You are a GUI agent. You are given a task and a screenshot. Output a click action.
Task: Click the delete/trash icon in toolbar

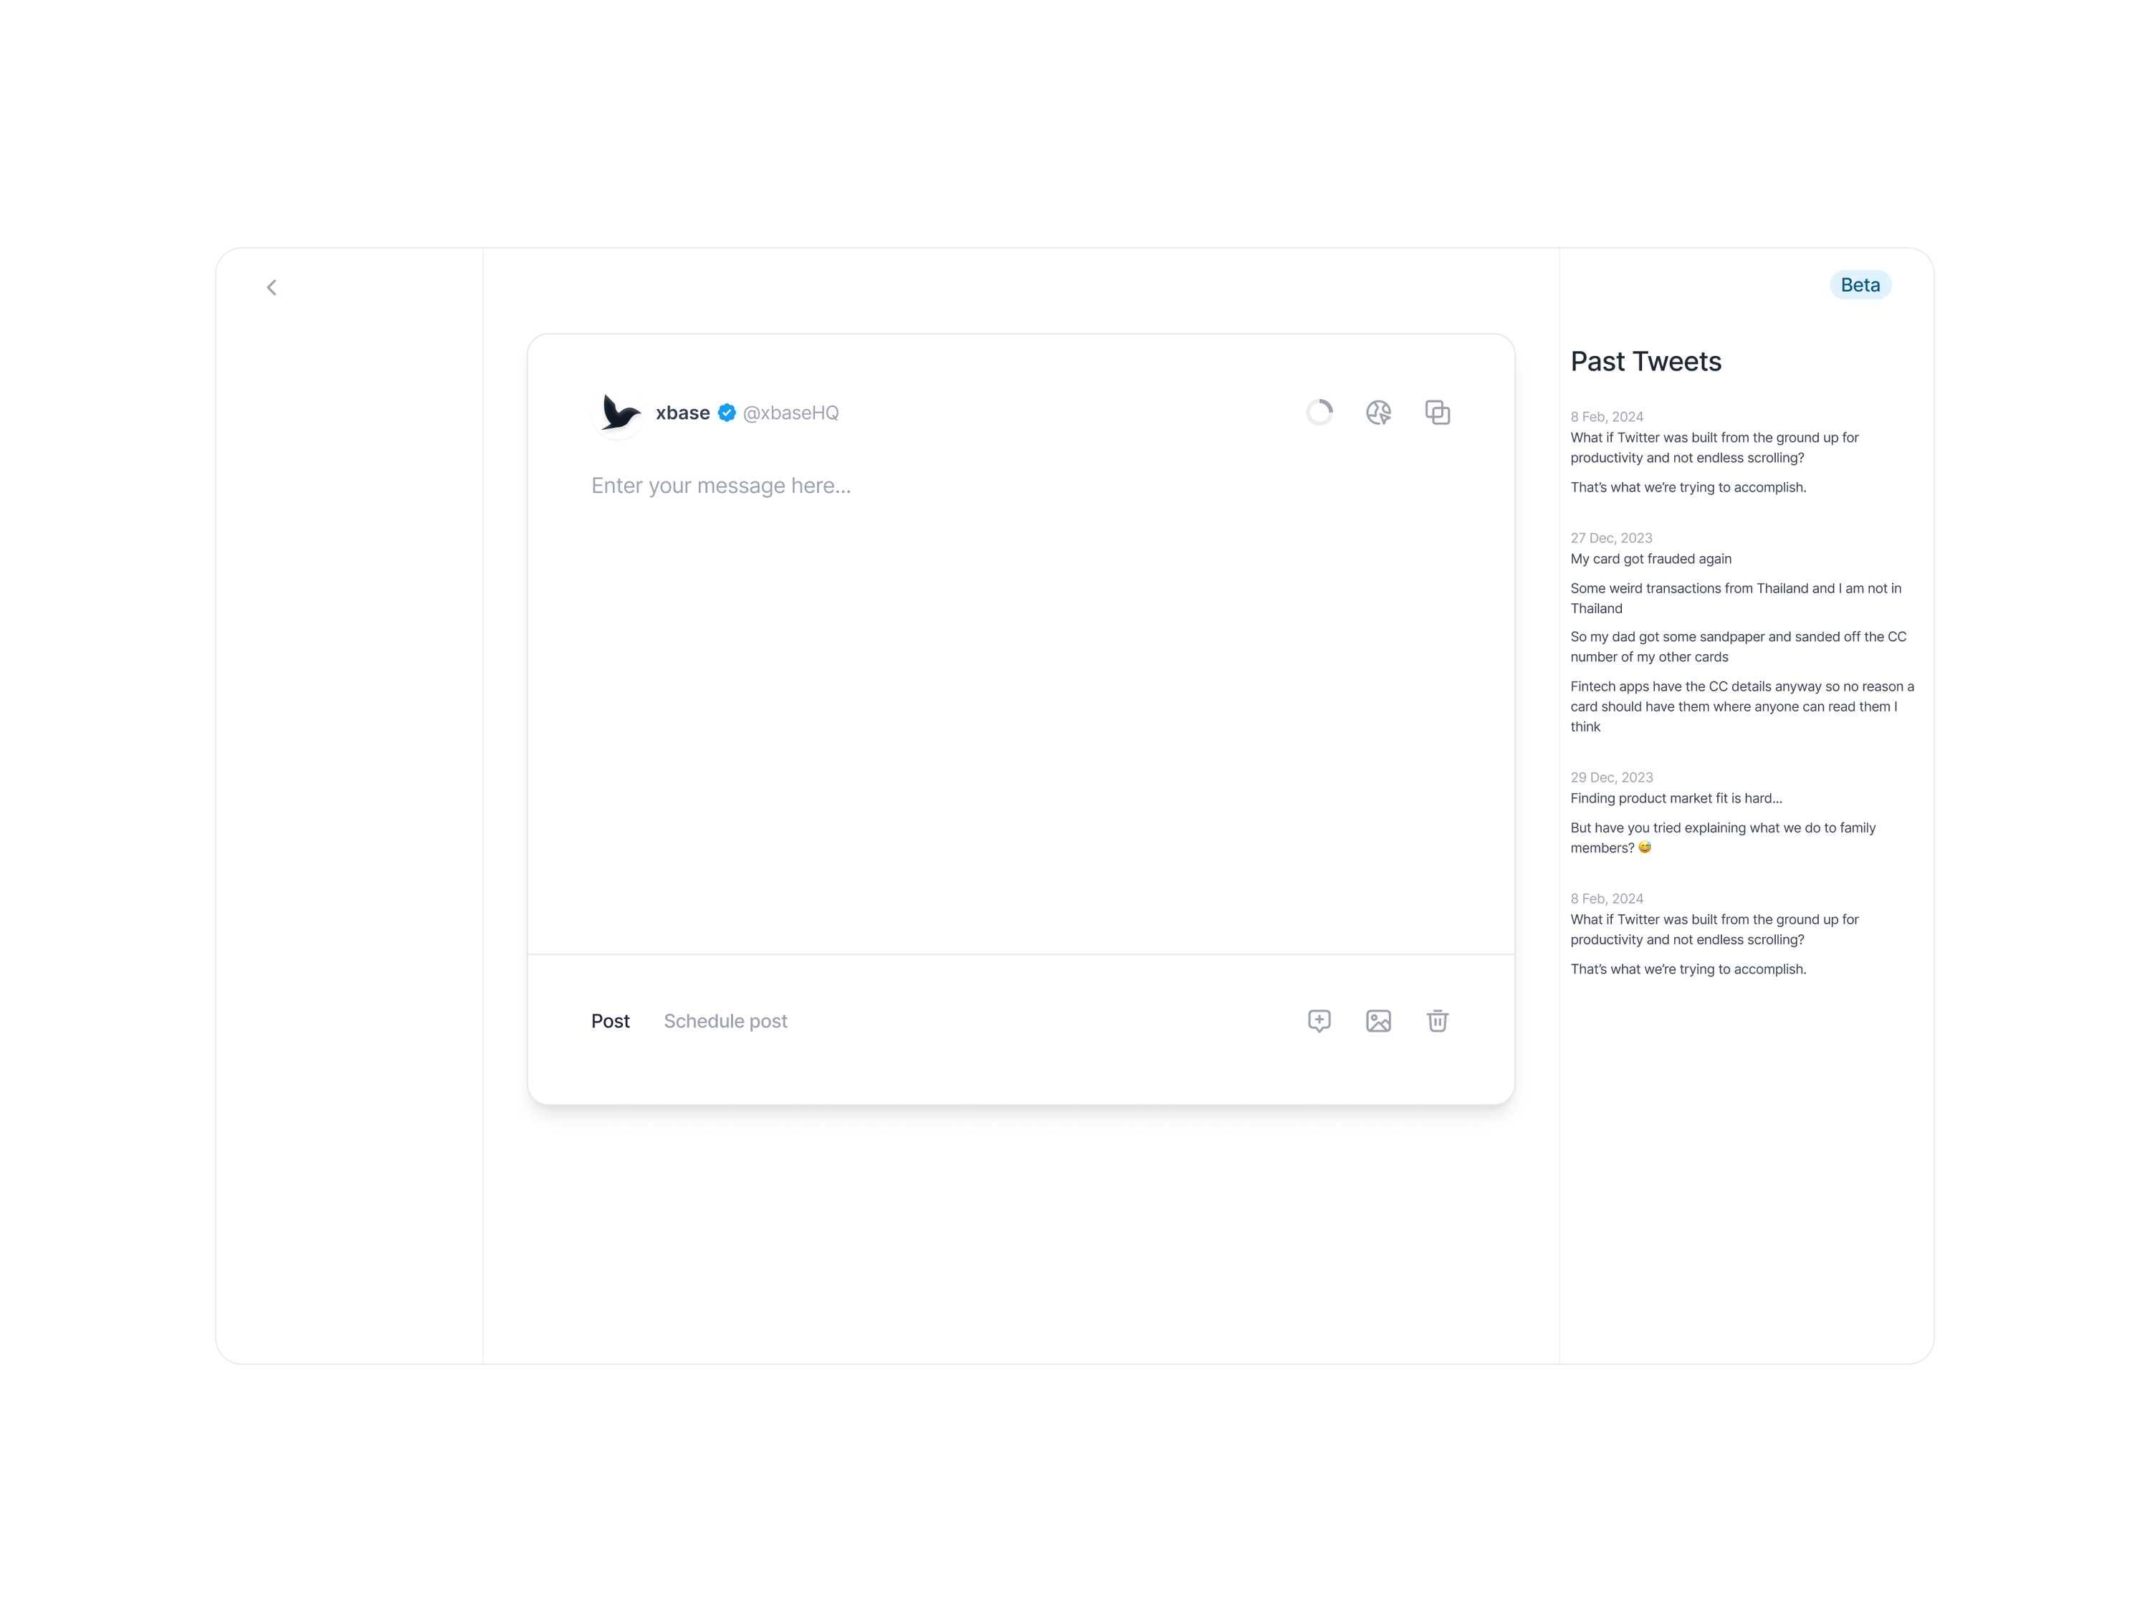click(1438, 1021)
